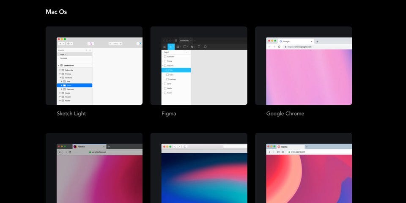Select the Figma Pen tool
Viewport: 406px width, 203px height.
pyautogui.click(x=192, y=47)
